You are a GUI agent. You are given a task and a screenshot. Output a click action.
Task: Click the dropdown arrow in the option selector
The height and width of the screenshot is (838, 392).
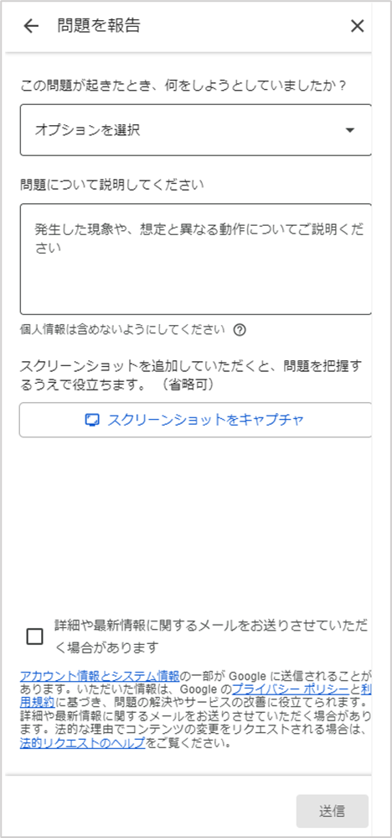point(350,130)
